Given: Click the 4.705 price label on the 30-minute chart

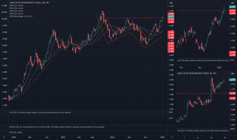Looking at the screenshot, I should point(232,98).
